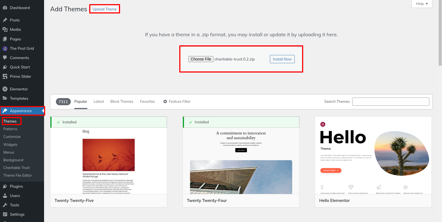Open Elementor using its circular icon
Viewport: 442px width, 222px height.
pos(5,89)
